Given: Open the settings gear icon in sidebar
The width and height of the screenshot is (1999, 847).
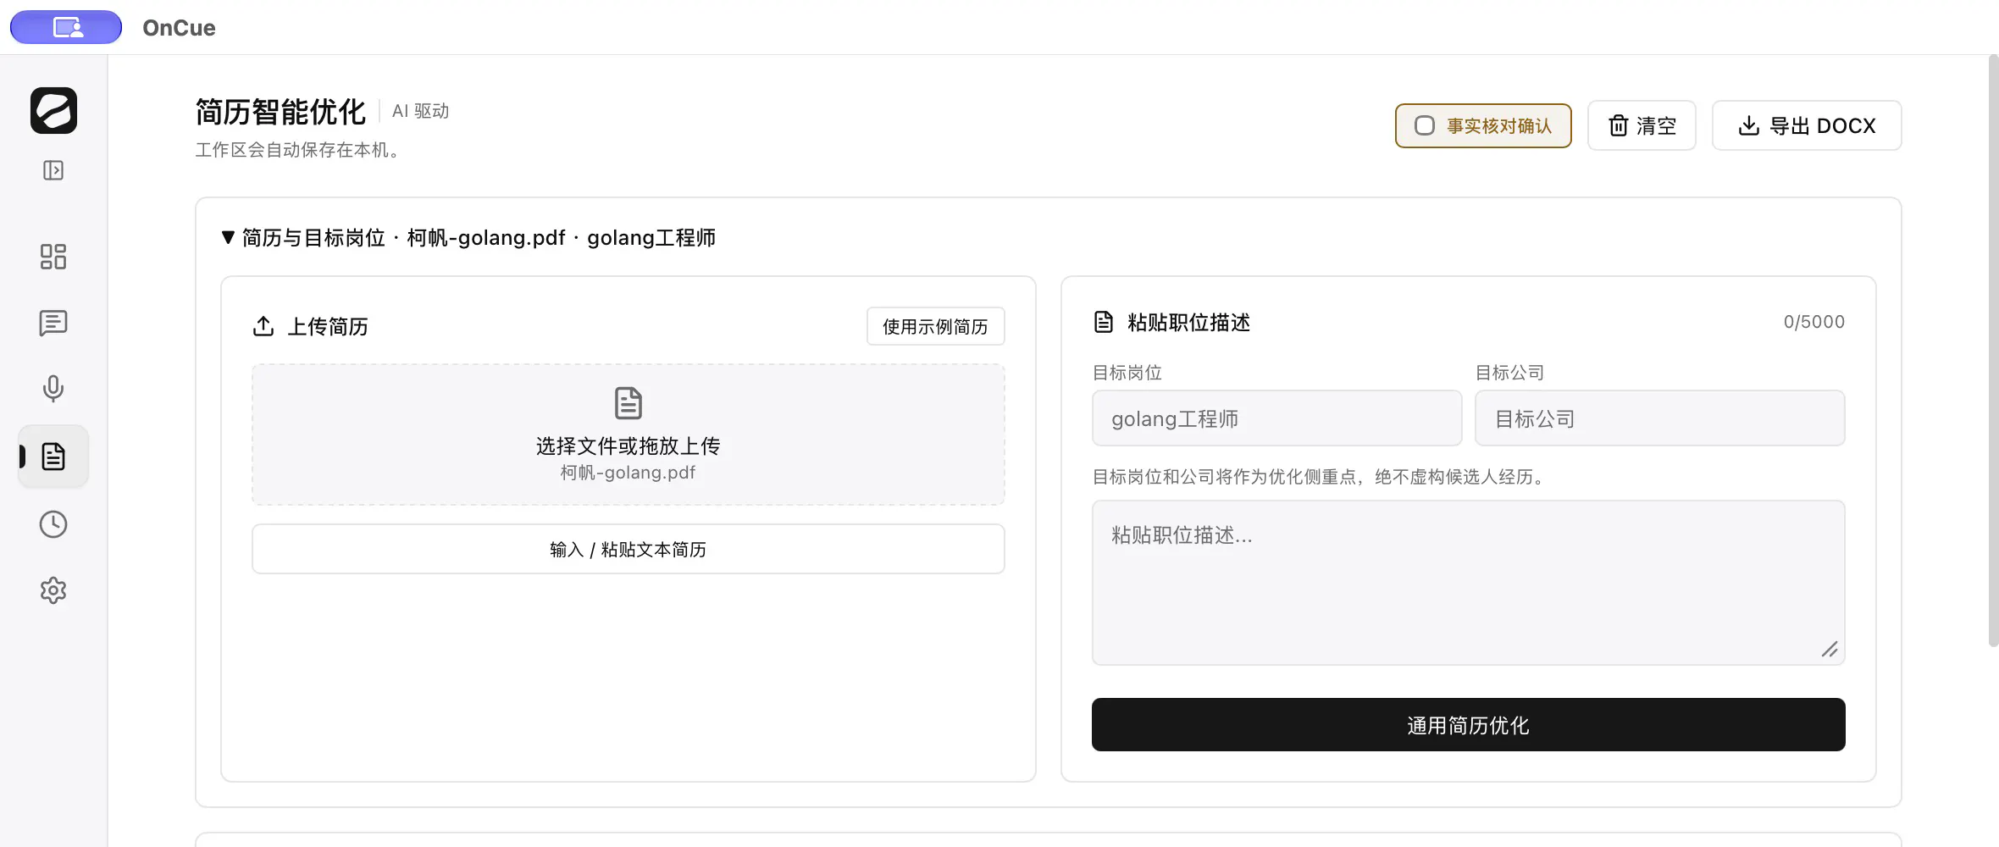Looking at the screenshot, I should click(53, 590).
